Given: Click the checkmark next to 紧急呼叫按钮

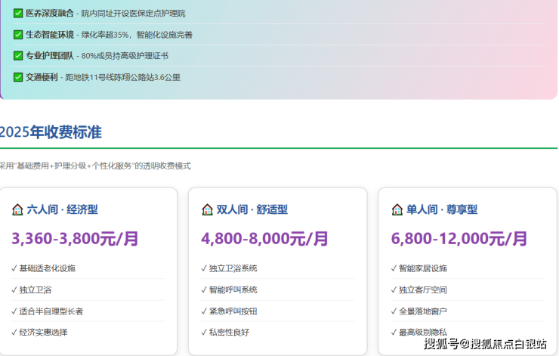Looking at the screenshot, I should pyautogui.click(x=204, y=311).
